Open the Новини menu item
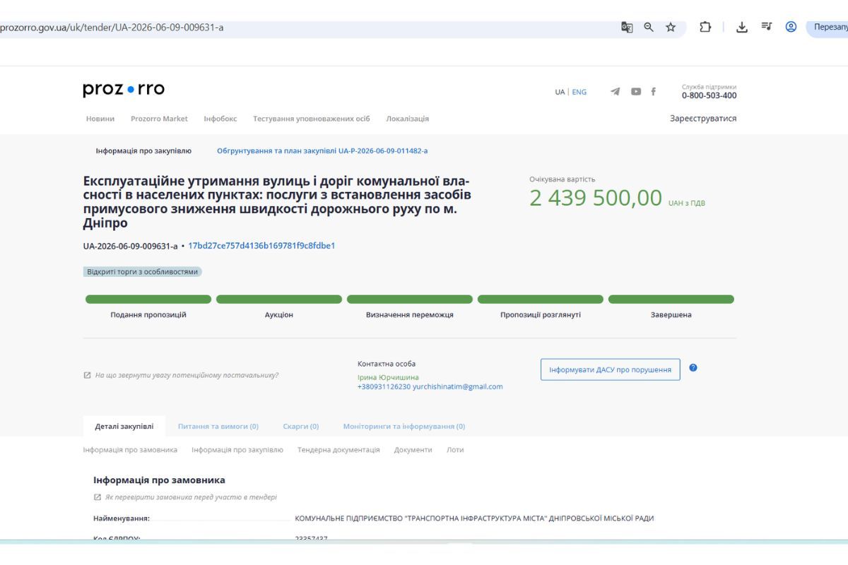Screen dimensions: 848x565 coord(100,119)
